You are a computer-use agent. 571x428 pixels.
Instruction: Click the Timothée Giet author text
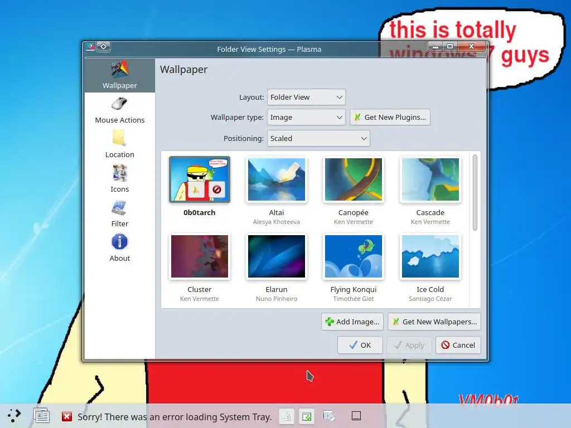click(x=353, y=299)
